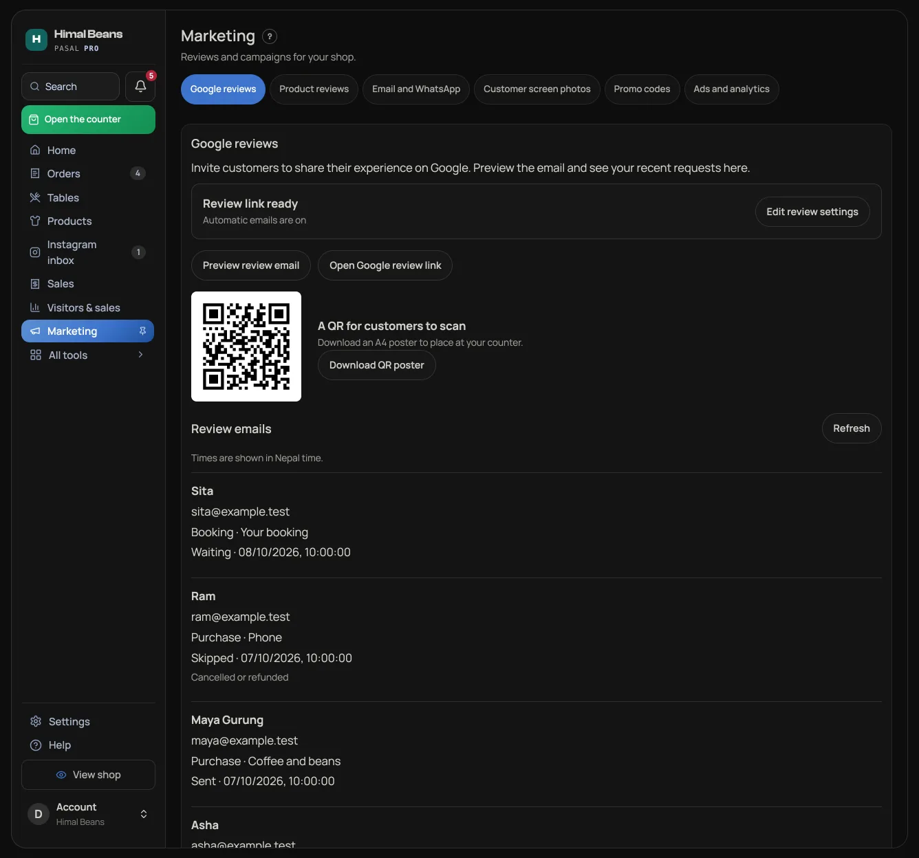Image resolution: width=919 pixels, height=858 pixels.
Task: Open Products in the sidebar
Action: pyautogui.click(x=88, y=221)
